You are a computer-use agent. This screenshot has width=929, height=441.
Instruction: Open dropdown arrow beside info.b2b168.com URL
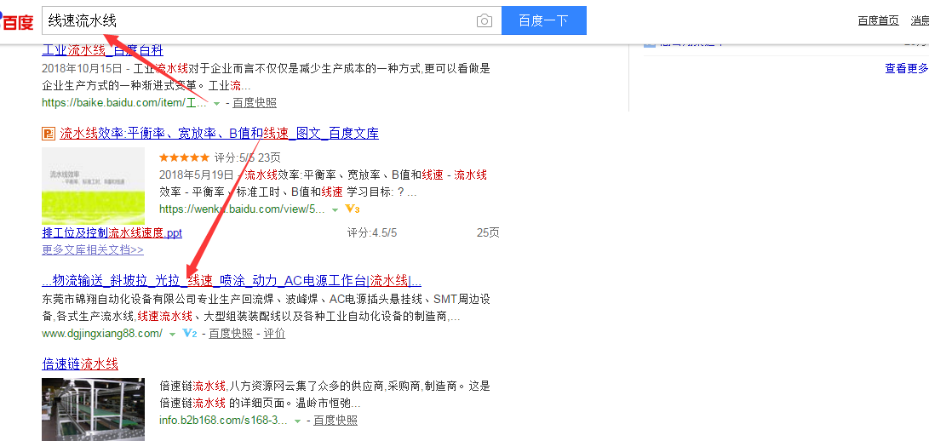tap(297, 421)
